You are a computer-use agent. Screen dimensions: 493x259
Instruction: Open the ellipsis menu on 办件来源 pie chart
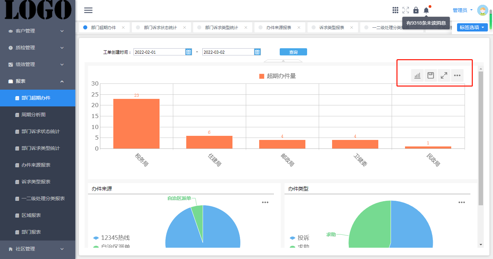(265, 203)
